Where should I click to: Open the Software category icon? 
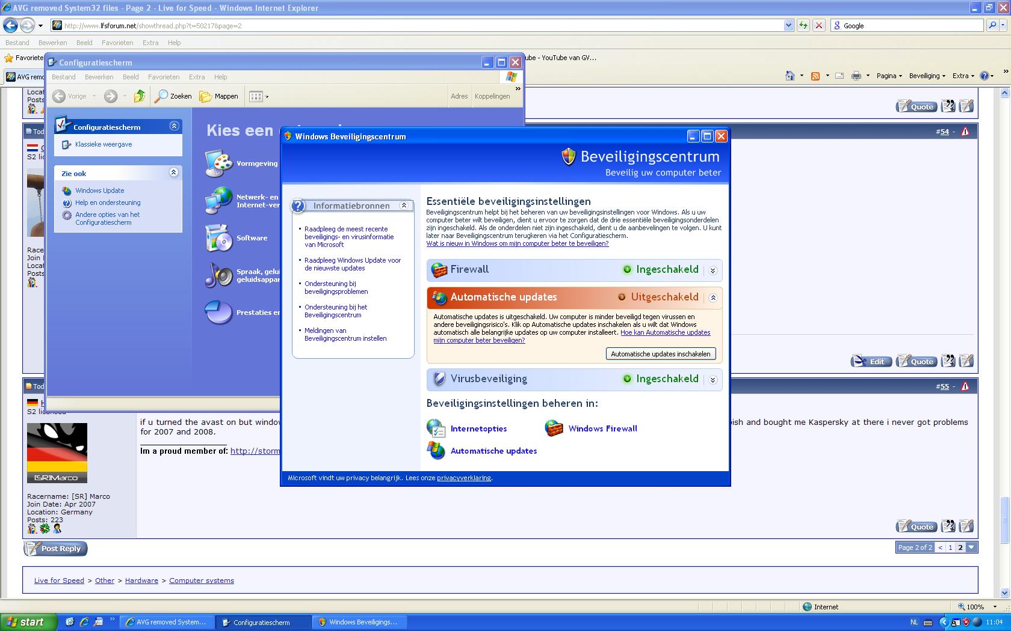click(218, 238)
